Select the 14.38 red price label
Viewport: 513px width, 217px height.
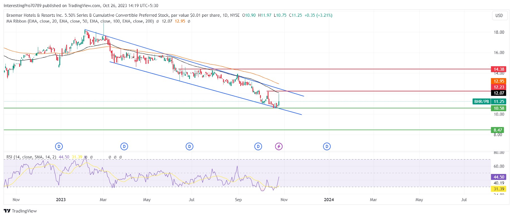pos(499,69)
